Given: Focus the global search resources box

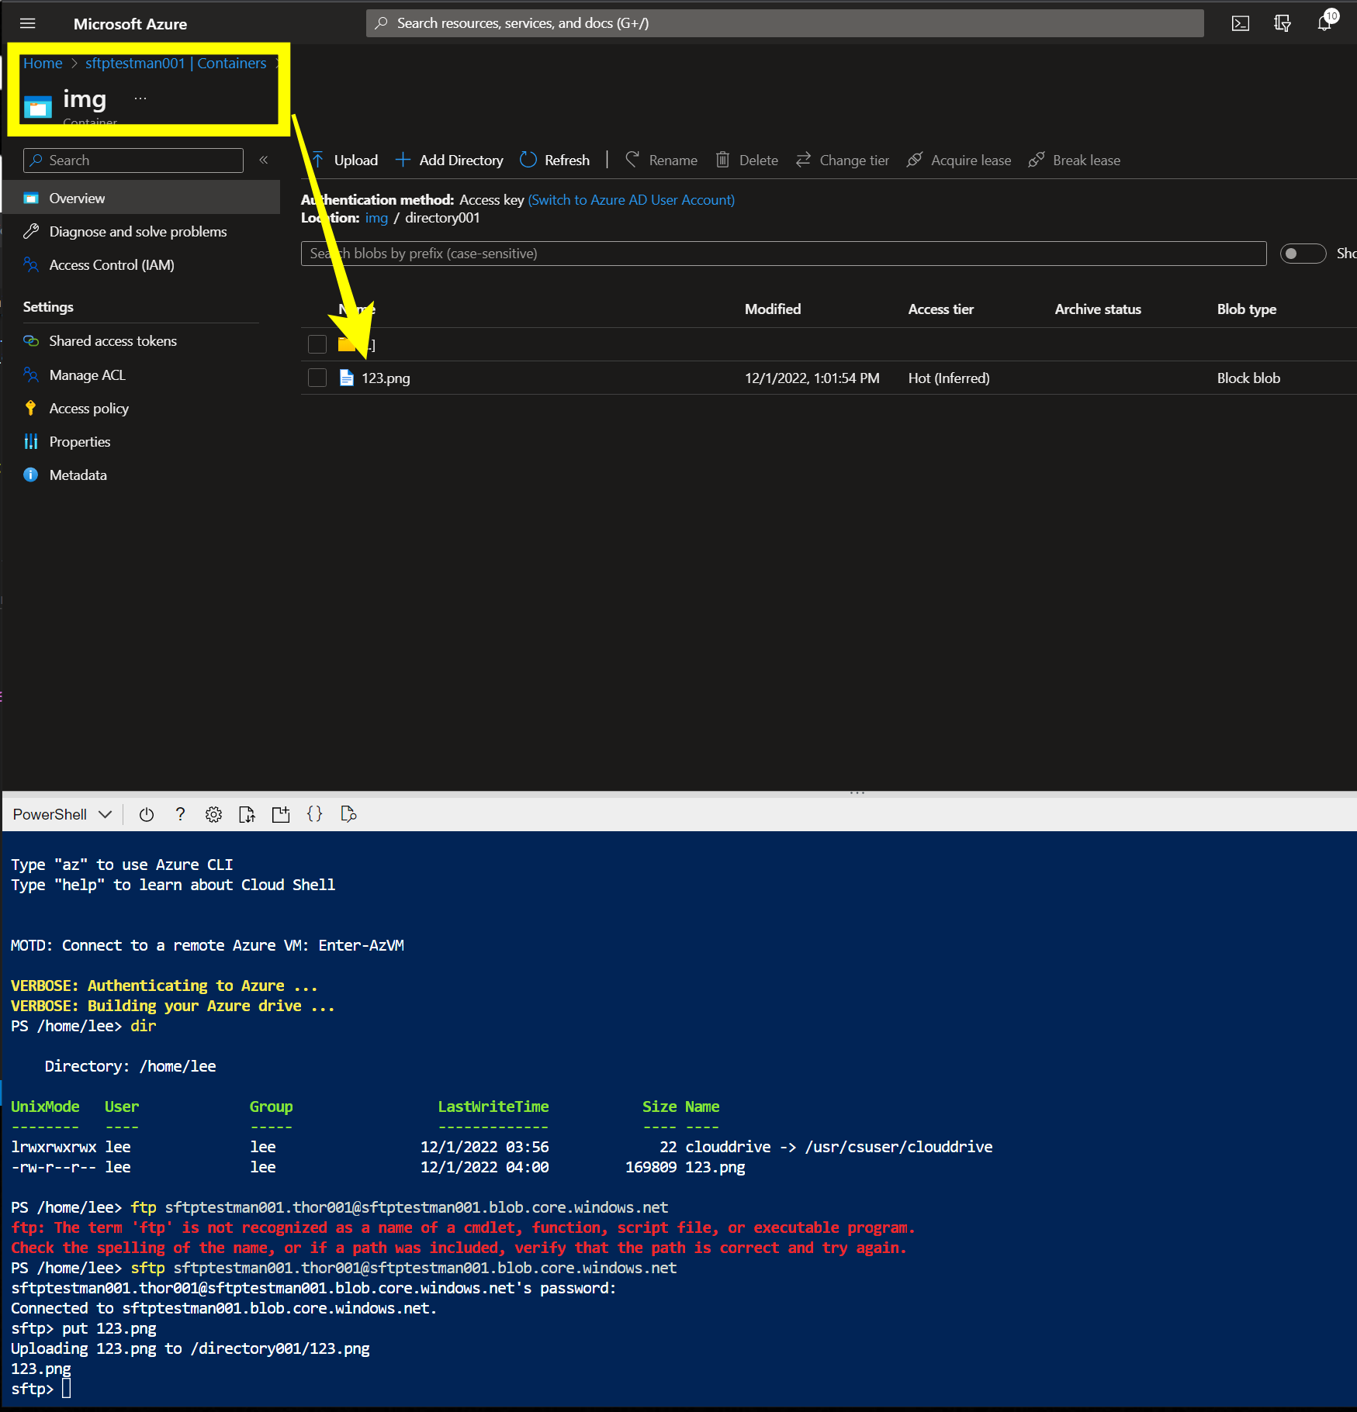Looking at the screenshot, I should click(x=784, y=23).
